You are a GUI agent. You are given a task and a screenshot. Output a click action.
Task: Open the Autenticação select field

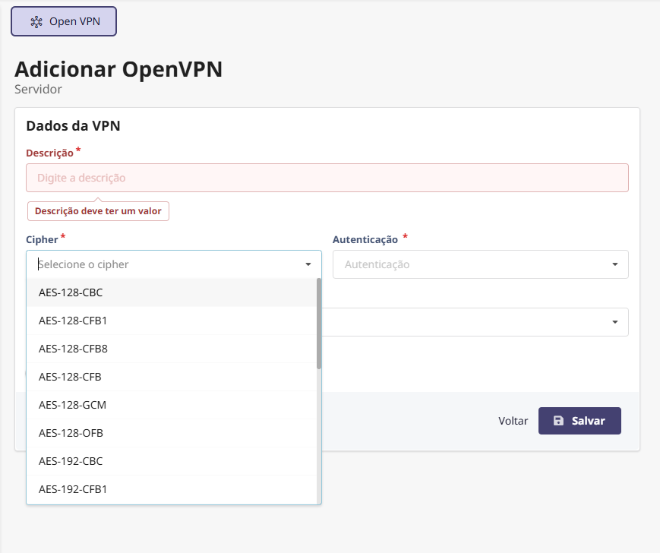click(x=471, y=264)
